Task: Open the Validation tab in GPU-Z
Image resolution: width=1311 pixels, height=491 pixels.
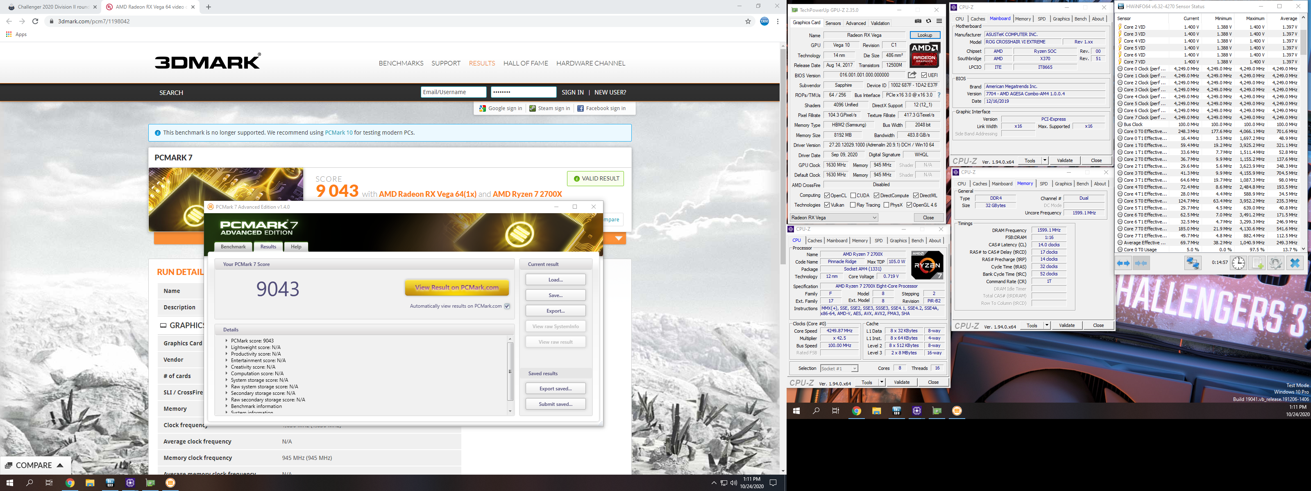Action: click(880, 23)
